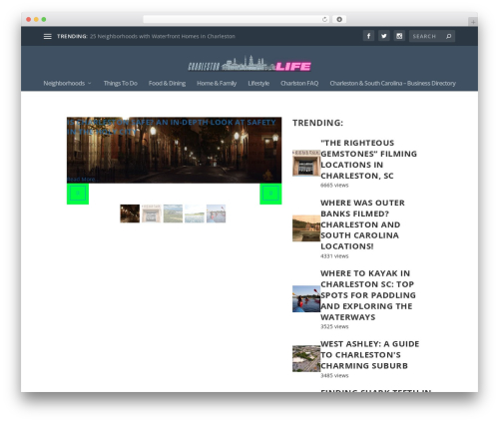Open the Charlston FAQ menu item
Screen dimensions: 499x422
[x=299, y=83]
